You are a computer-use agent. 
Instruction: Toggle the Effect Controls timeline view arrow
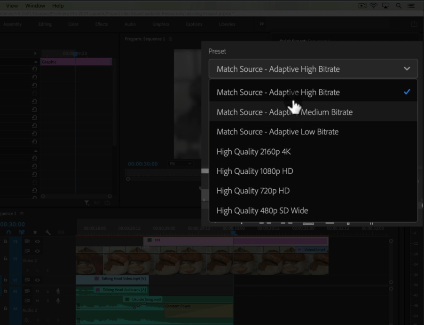(x=35, y=53)
